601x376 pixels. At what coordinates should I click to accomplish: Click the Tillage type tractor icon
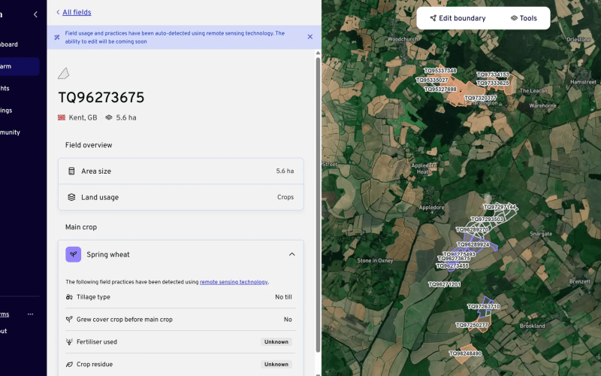[x=69, y=297]
